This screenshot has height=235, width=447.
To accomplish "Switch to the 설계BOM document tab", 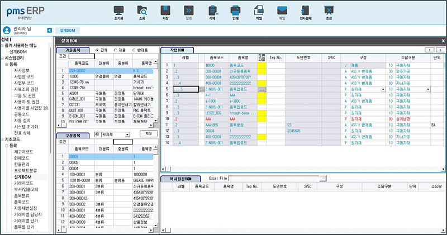I will 66,30.
